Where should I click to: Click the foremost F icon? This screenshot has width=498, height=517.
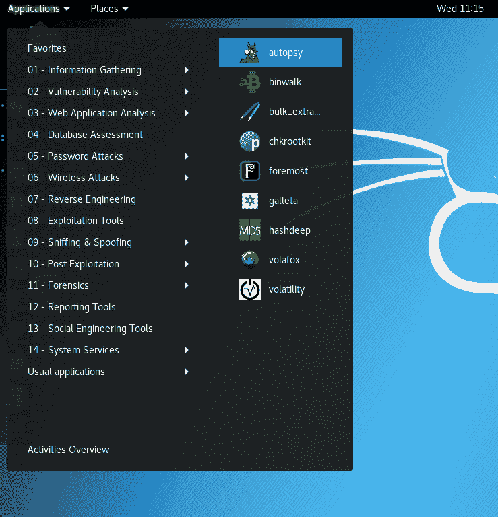[250, 171]
